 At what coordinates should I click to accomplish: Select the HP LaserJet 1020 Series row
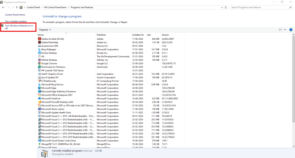coord(111,71)
